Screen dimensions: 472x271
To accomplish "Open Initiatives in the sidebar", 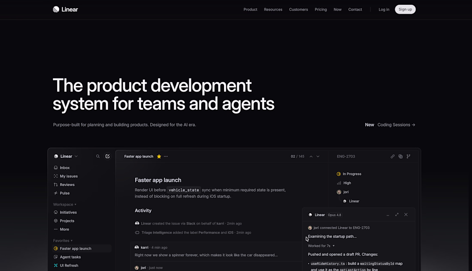I will (x=81, y=212).
